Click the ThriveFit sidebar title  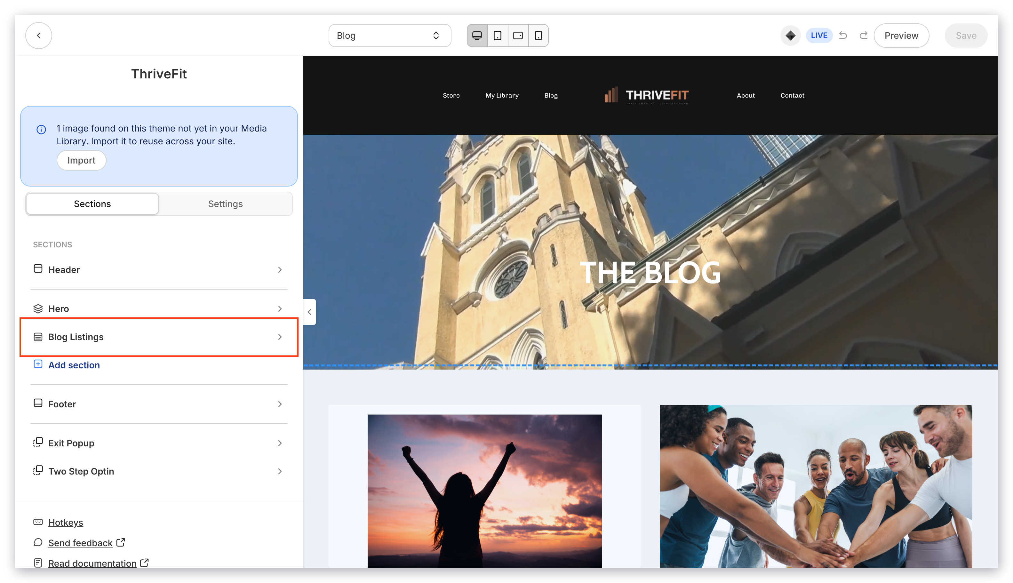[x=159, y=74]
